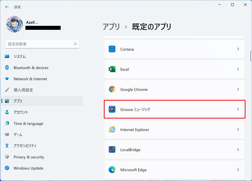The width and height of the screenshot is (252, 181).
Task: Click the Internet Explorer app icon
Action: (x=112, y=129)
